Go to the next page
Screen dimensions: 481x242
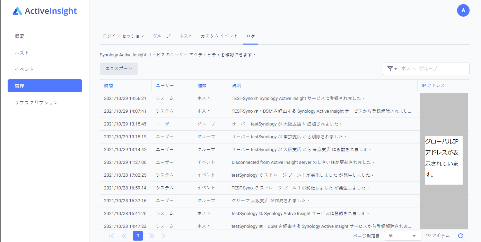[151, 236]
